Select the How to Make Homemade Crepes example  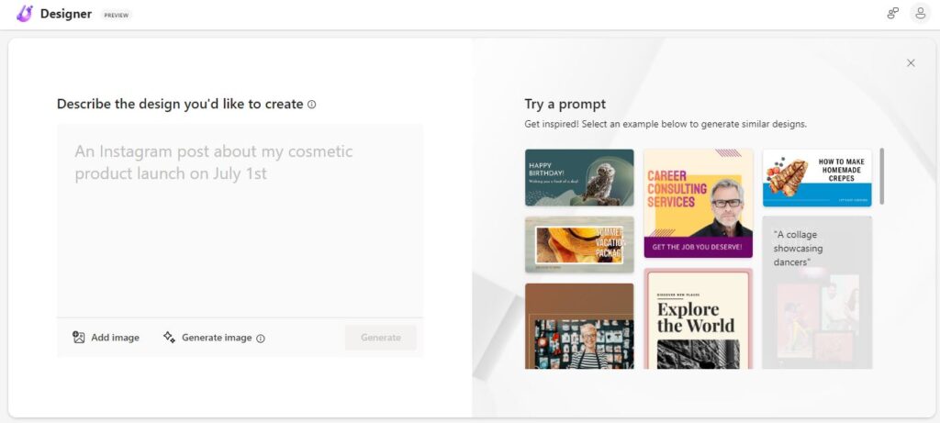click(817, 178)
